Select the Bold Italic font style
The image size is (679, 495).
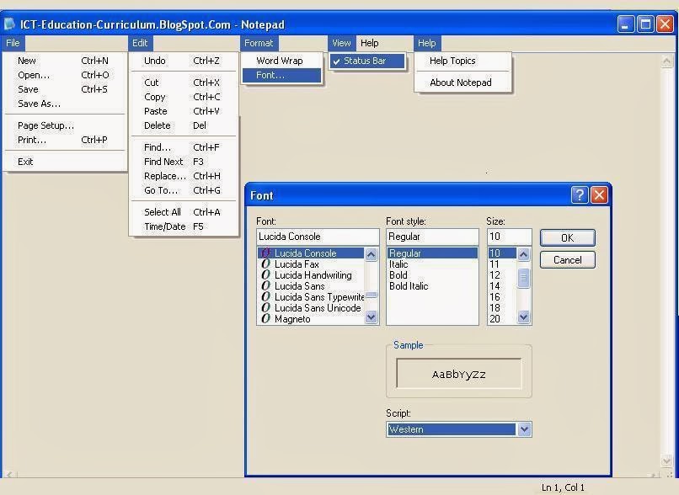coord(409,285)
